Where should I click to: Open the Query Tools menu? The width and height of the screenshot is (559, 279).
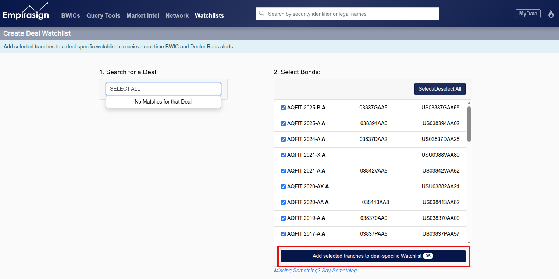coord(103,15)
